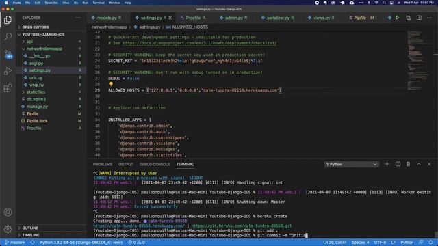438x246 pixels.
Task: Click the master branch status item
Action: click(x=15, y=243)
